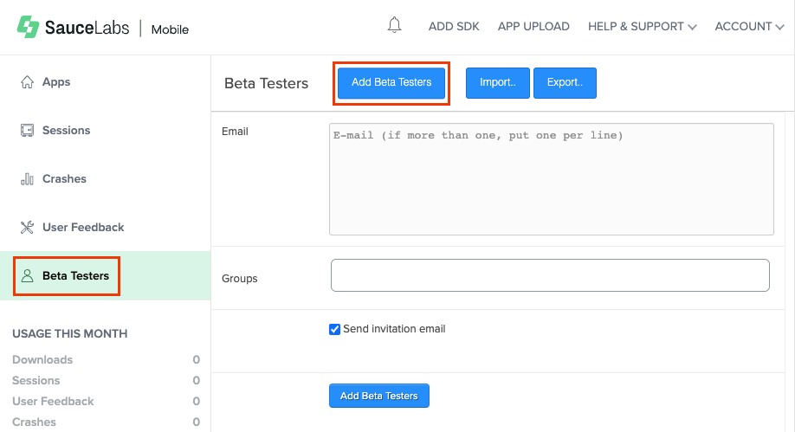The width and height of the screenshot is (795, 432).
Task: Submit with the bottom Add Beta Testers button
Action: [378, 396]
